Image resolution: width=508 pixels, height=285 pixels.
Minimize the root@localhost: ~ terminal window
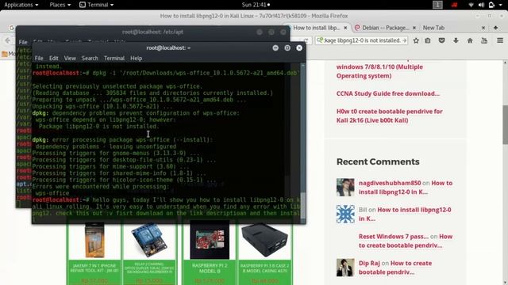pos(275,47)
